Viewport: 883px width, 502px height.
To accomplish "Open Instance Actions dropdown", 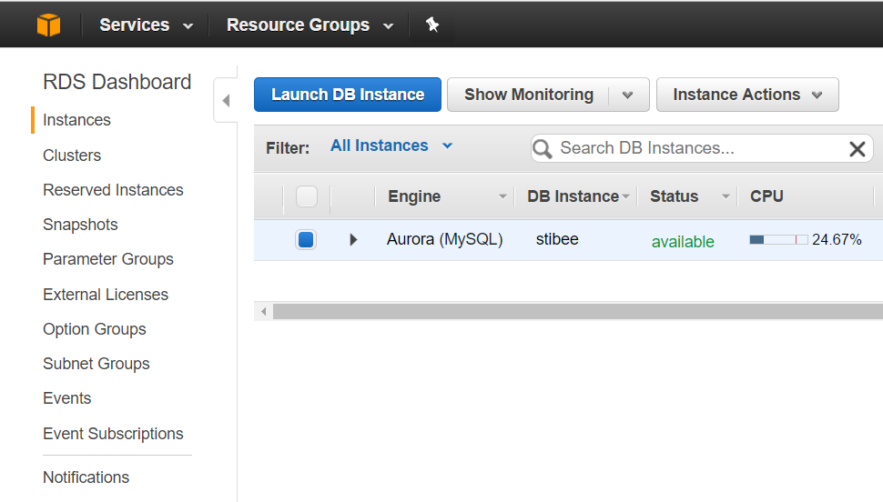I will tap(748, 95).
